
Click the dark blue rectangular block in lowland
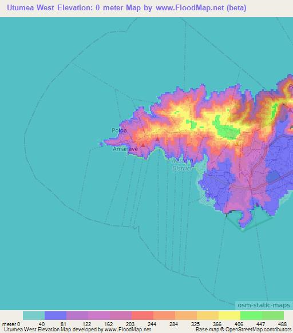(274, 177)
